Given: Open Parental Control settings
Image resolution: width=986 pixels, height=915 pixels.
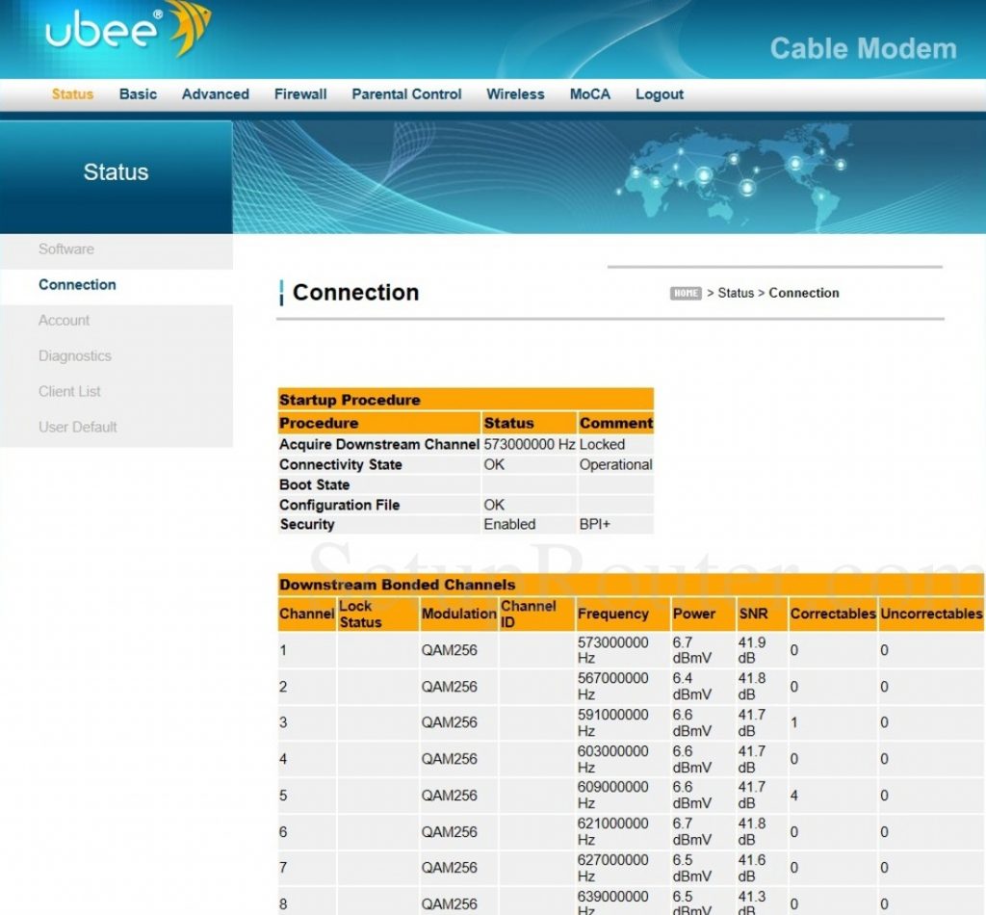Looking at the screenshot, I should pyautogui.click(x=405, y=93).
